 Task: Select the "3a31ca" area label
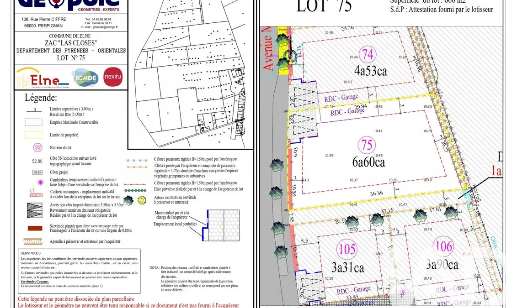pos(348,267)
